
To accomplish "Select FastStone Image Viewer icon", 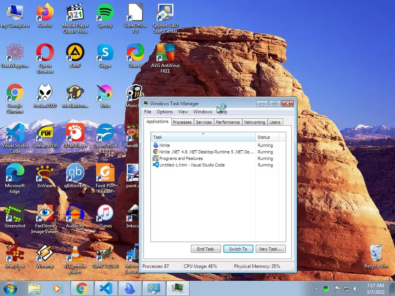I will [45, 219].
